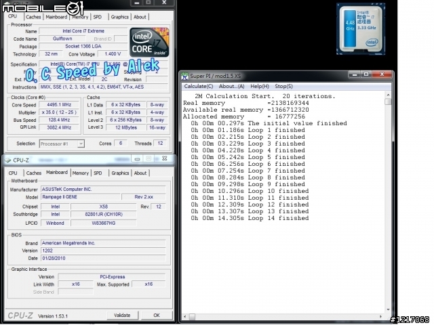Switch to CPU tab in lower CPU-Z window

click(x=13, y=173)
